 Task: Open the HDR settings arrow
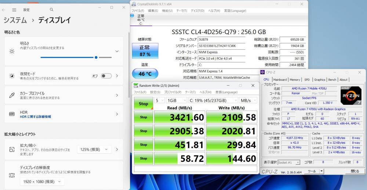117,114
